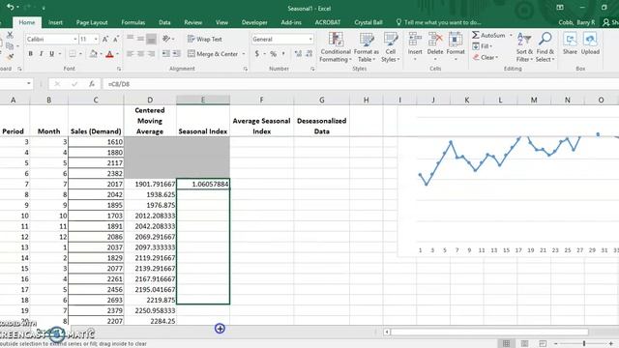Toggle Bold formatting
This screenshot has width=619, height=348.
[30, 54]
